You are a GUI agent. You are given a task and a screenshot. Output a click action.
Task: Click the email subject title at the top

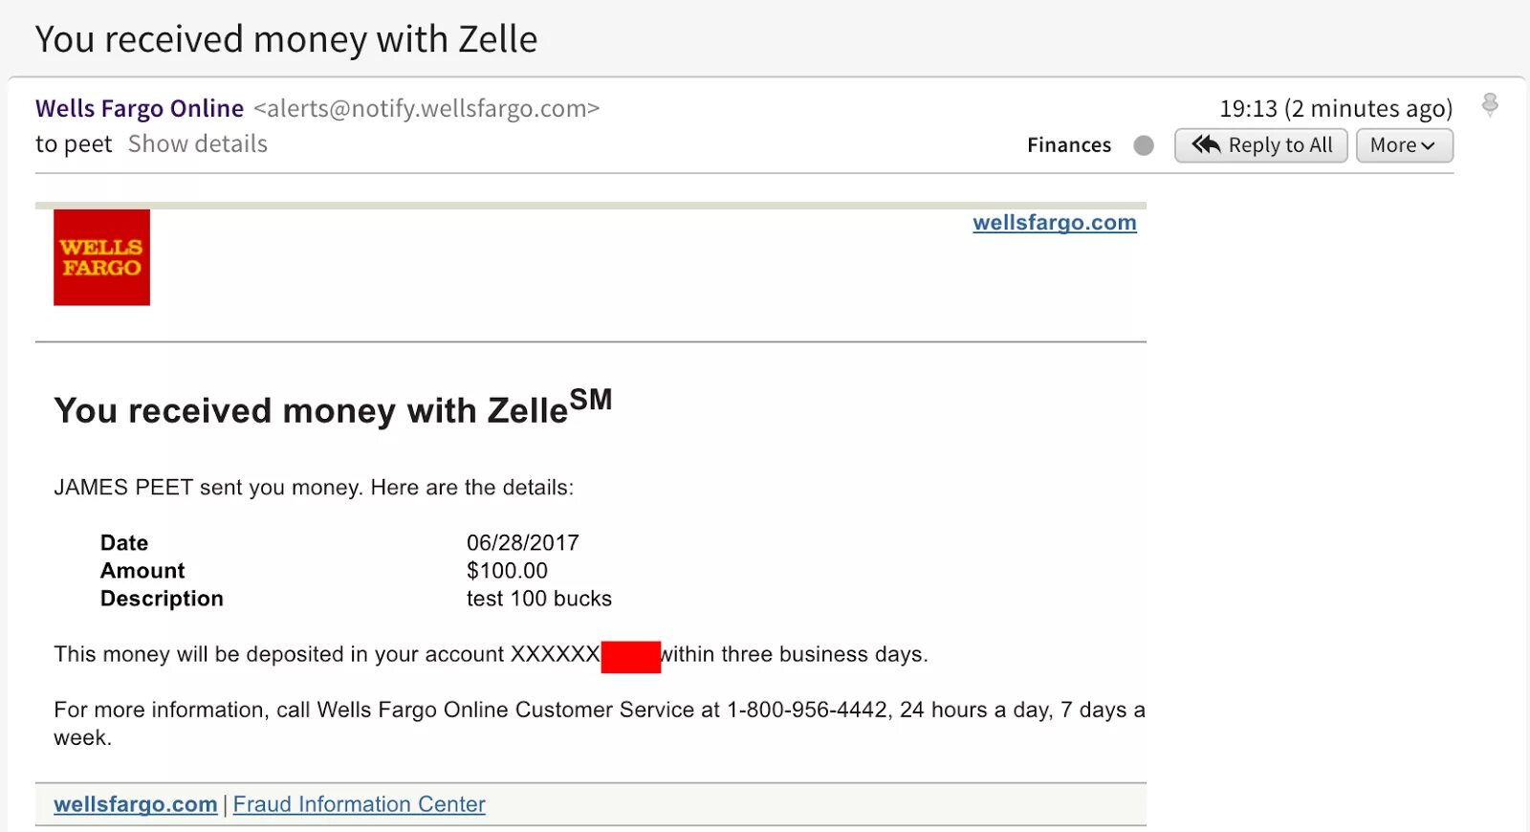click(286, 39)
